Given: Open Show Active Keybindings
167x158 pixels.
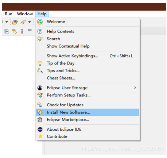Looking at the screenshot, I should tap(87, 56).
